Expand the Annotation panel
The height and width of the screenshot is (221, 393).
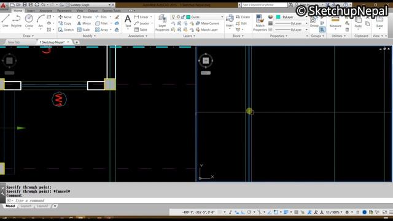click(138, 36)
